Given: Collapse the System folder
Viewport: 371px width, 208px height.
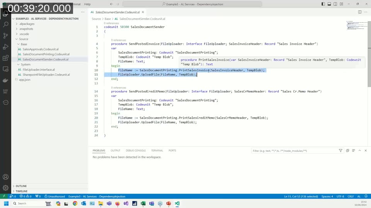Looking at the screenshot, I should click(x=26, y=64).
